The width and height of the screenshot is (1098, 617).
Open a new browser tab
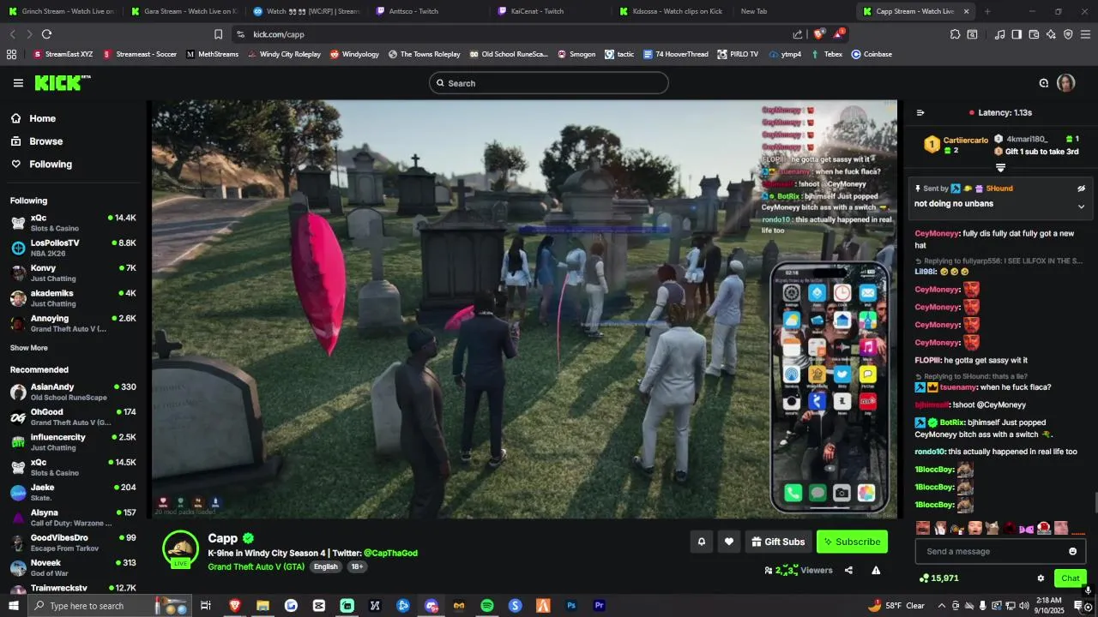[987, 11]
